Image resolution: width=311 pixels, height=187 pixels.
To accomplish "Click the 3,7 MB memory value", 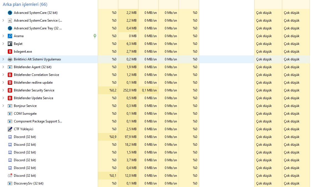I will coord(131,160).
